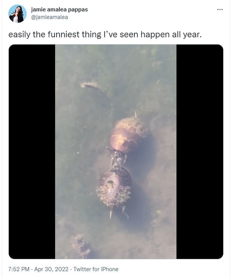Open the Twitter for iPhone source link
Screen dimensions: 235x278
96,269
